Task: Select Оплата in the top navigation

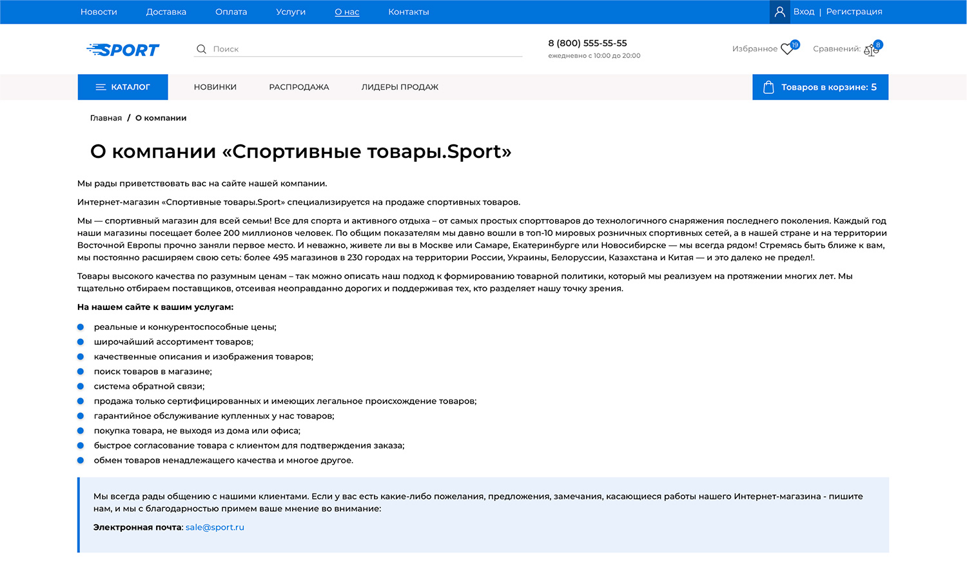Action: (x=231, y=12)
